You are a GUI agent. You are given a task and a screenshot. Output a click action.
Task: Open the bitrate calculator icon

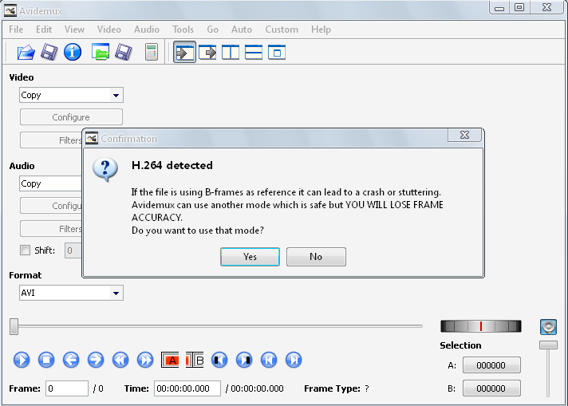(x=152, y=52)
